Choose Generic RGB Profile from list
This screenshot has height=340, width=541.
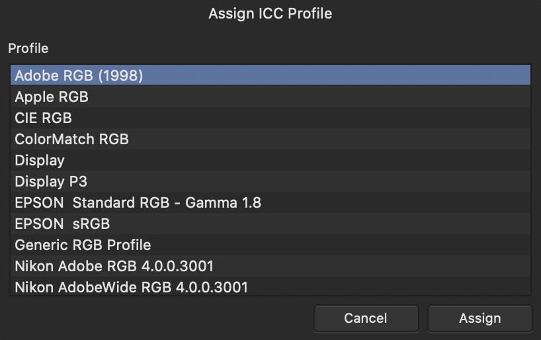tap(83, 245)
